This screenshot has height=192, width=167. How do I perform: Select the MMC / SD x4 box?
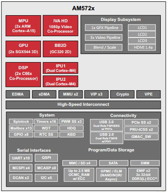[80, 163]
